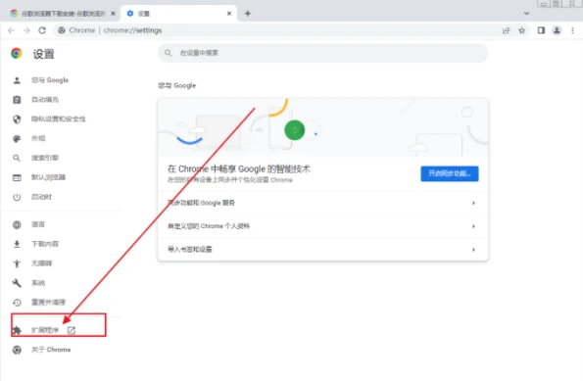Viewport: 583px width, 381px height.
Task: Open the 您与 Google sidebar section
Action: [50, 80]
